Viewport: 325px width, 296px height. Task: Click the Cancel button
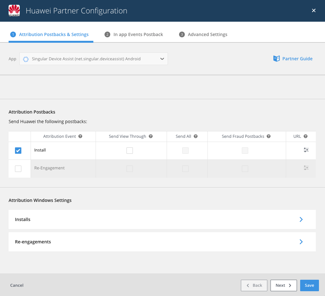[17, 285]
